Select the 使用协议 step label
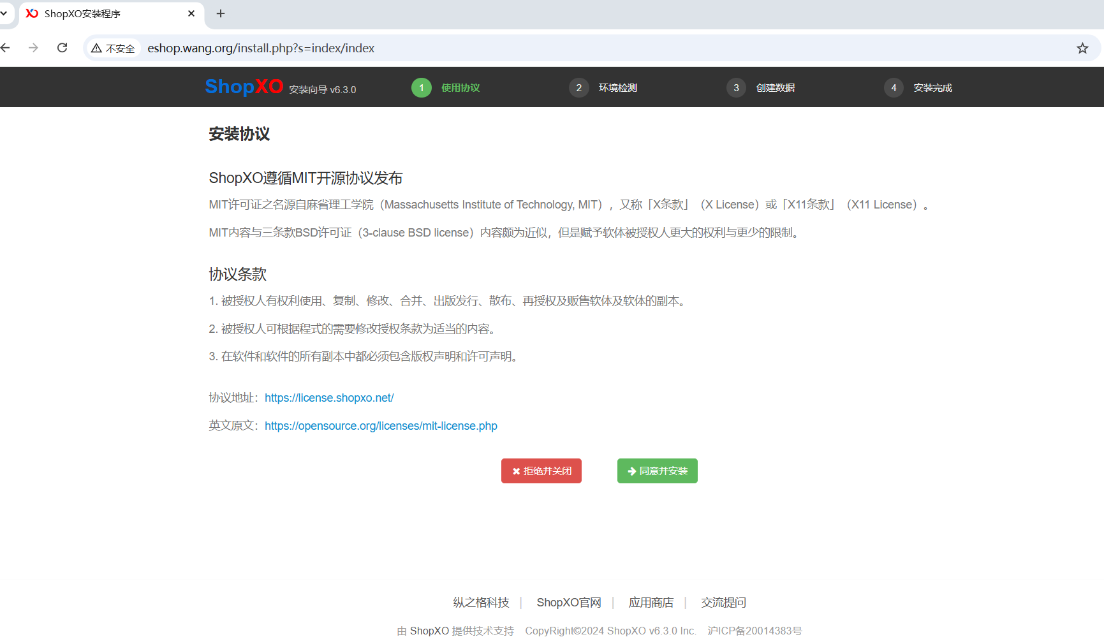 tap(460, 88)
